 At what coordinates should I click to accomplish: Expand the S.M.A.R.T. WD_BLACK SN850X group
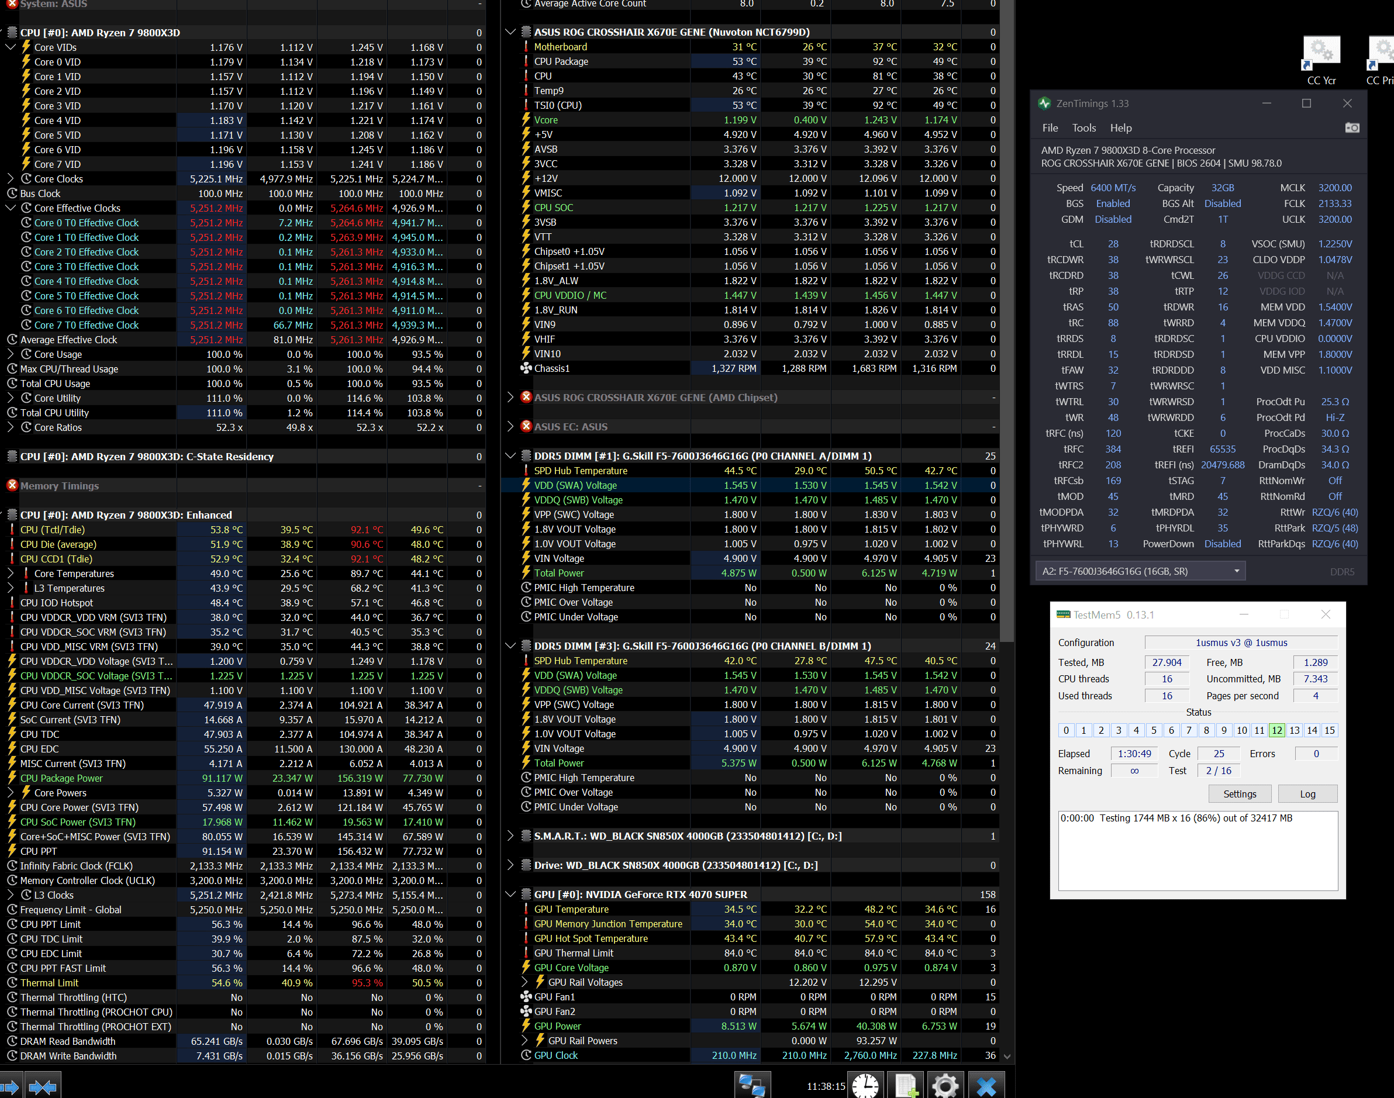(x=510, y=835)
